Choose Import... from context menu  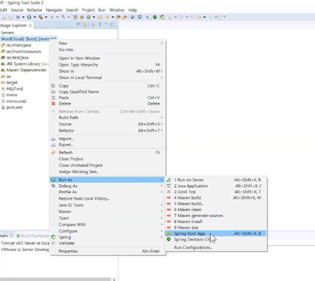(107, 139)
